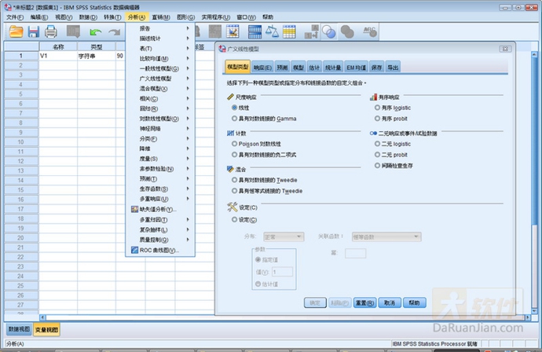The height and width of the screenshot is (352, 542).
Task: Click the gray redo arrow
Action: pos(114,32)
